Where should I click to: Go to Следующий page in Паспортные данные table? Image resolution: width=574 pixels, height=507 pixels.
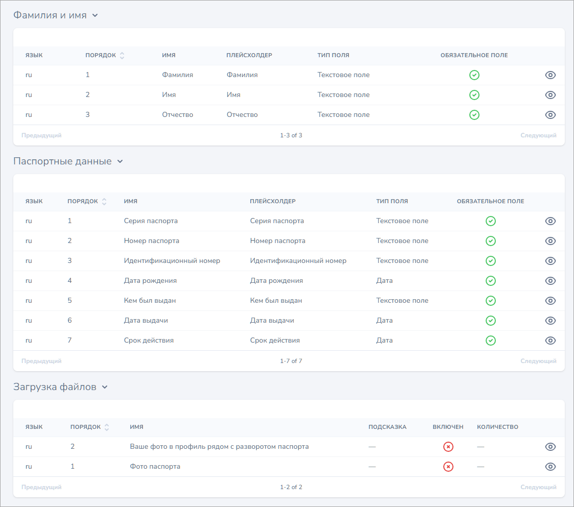(x=538, y=361)
